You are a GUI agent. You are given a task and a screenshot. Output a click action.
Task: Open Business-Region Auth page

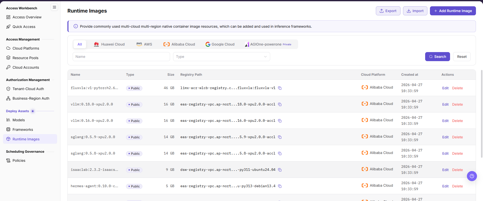click(x=30, y=98)
